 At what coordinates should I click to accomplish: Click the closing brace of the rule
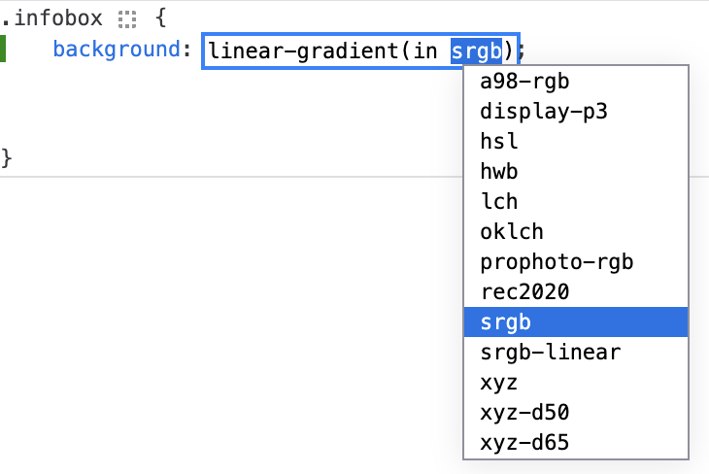(7, 156)
